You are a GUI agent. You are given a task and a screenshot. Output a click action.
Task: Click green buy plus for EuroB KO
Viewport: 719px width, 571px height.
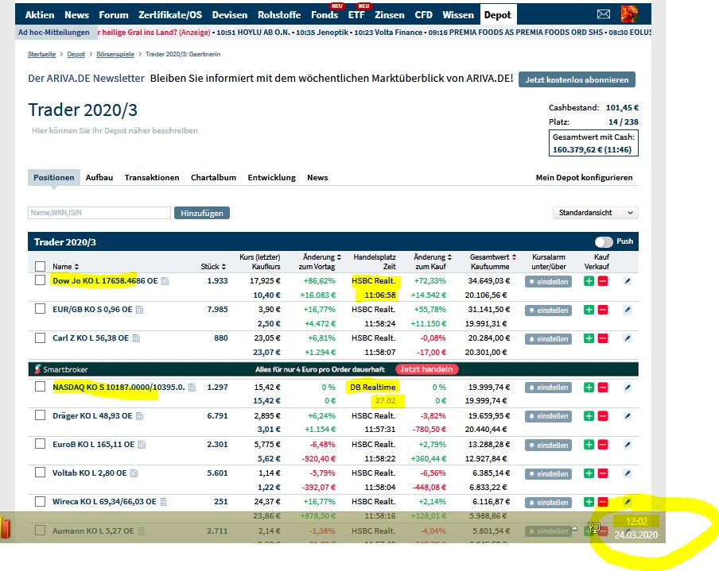coord(589,445)
